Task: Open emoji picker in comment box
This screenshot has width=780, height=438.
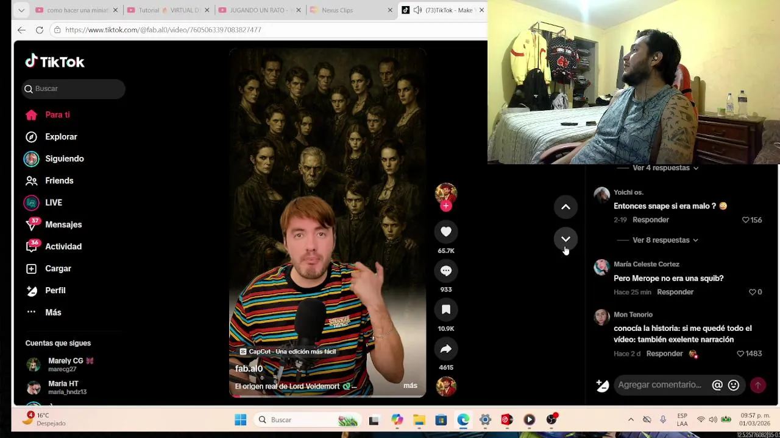Action: (734, 385)
